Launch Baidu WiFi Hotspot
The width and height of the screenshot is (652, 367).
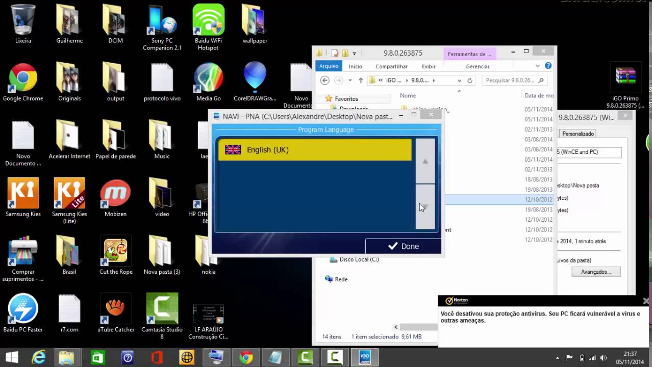click(x=209, y=28)
